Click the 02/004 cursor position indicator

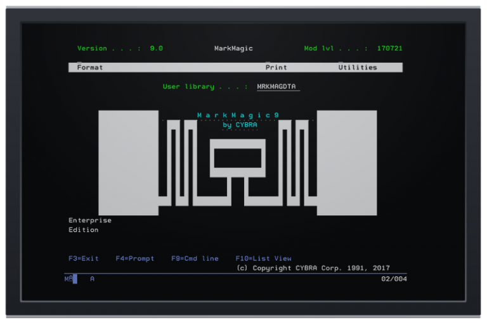point(394,279)
